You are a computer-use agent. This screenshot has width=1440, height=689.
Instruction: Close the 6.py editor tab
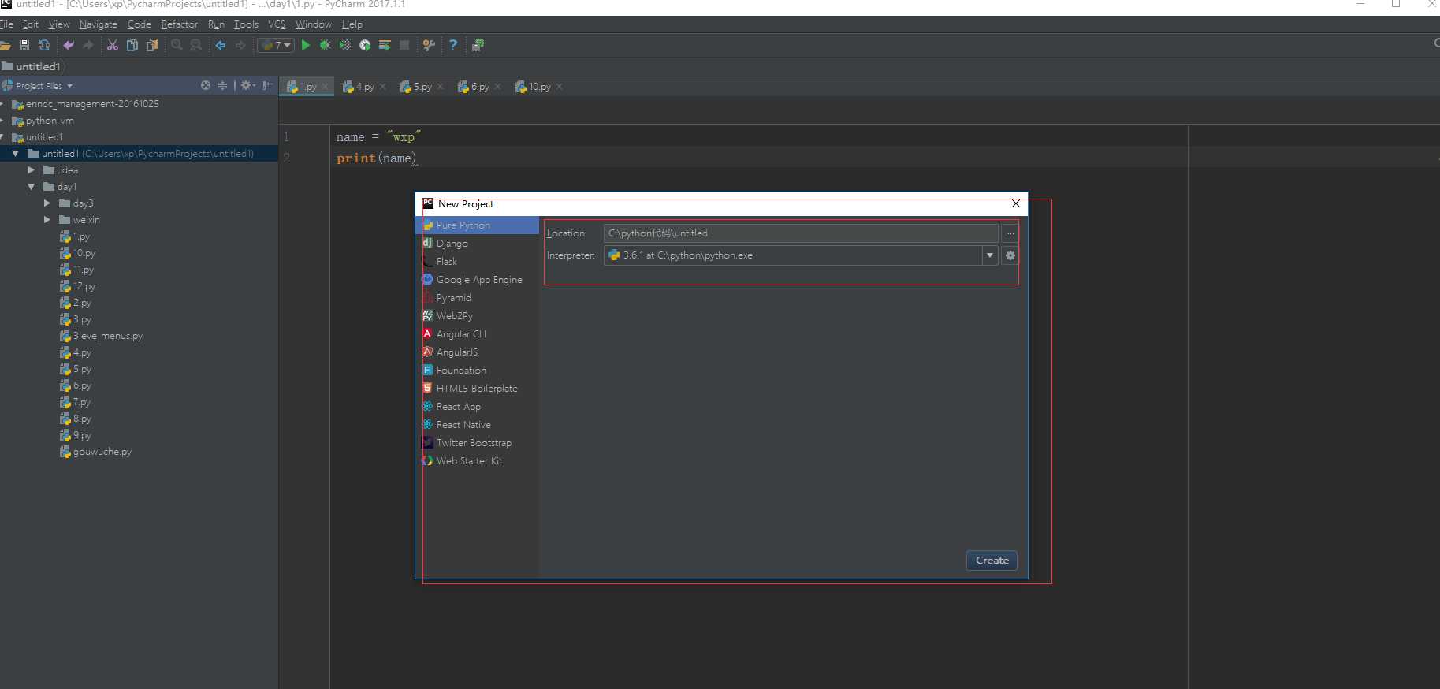[497, 87]
